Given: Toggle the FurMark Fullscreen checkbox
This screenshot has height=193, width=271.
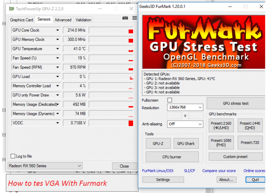Looking at the screenshot, I should coord(170,100).
